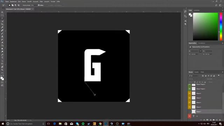Image resolution: width=224 pixels, height=126 pixels.
Task: Select the Move tool
Action: click(x=2, y=12)
